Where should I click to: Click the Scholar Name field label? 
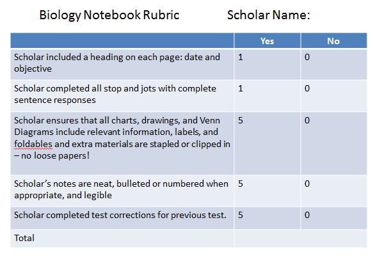pos(268,15)
